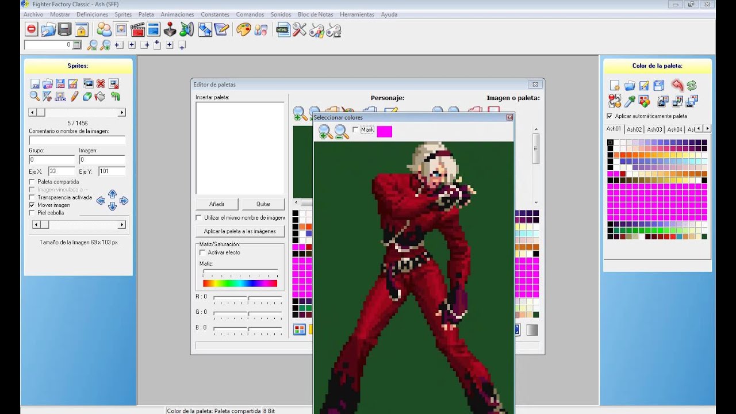Click the R color value slider
The height and width of the screenshot is (414, 736).
click(247, 298)
